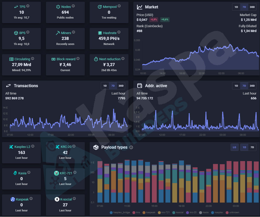Click the Hashrate chip icon
The height and width of the screenshot is (217, 260).
click(100, 33)
